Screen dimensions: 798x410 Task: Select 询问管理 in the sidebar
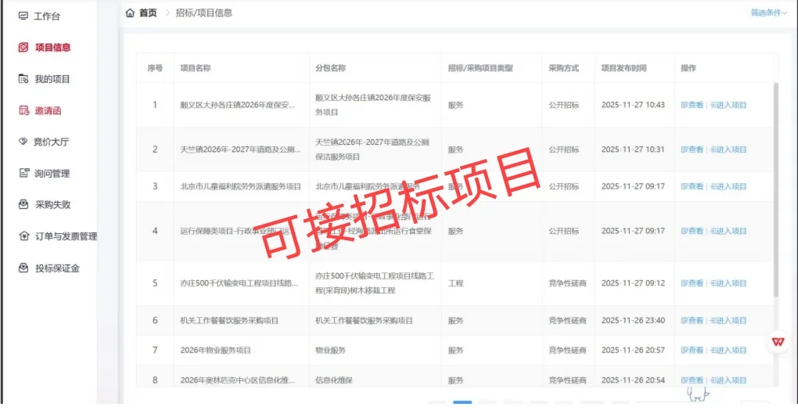(x=52, y=174)
